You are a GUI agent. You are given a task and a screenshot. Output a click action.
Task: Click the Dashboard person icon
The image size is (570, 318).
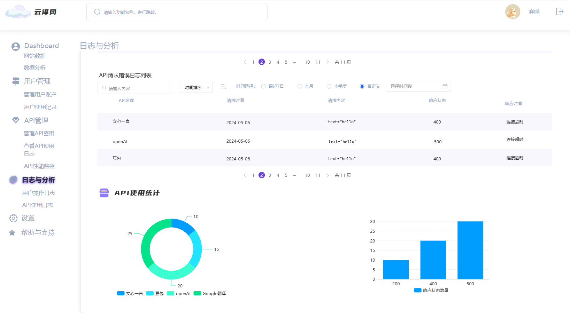point(15,46)
